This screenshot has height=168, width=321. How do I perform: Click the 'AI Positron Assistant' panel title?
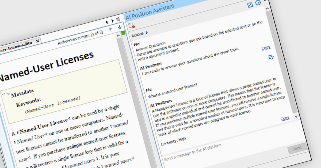(150, 11)
